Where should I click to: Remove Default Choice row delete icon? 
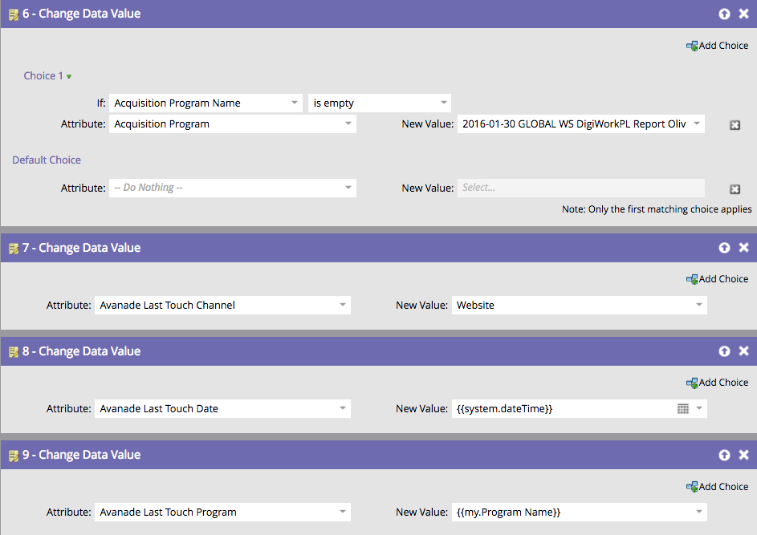735,188
